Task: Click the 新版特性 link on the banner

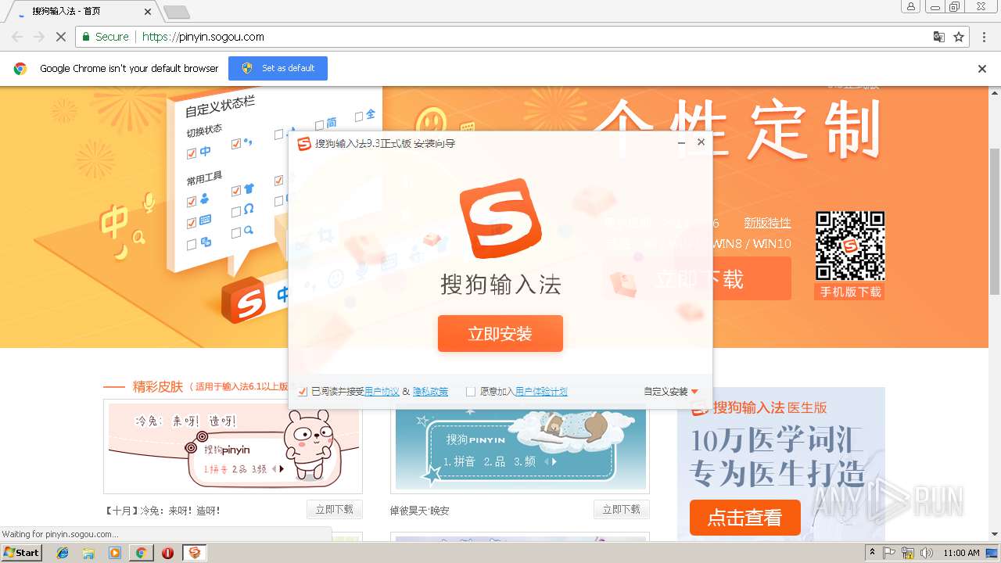Action: 767,223
